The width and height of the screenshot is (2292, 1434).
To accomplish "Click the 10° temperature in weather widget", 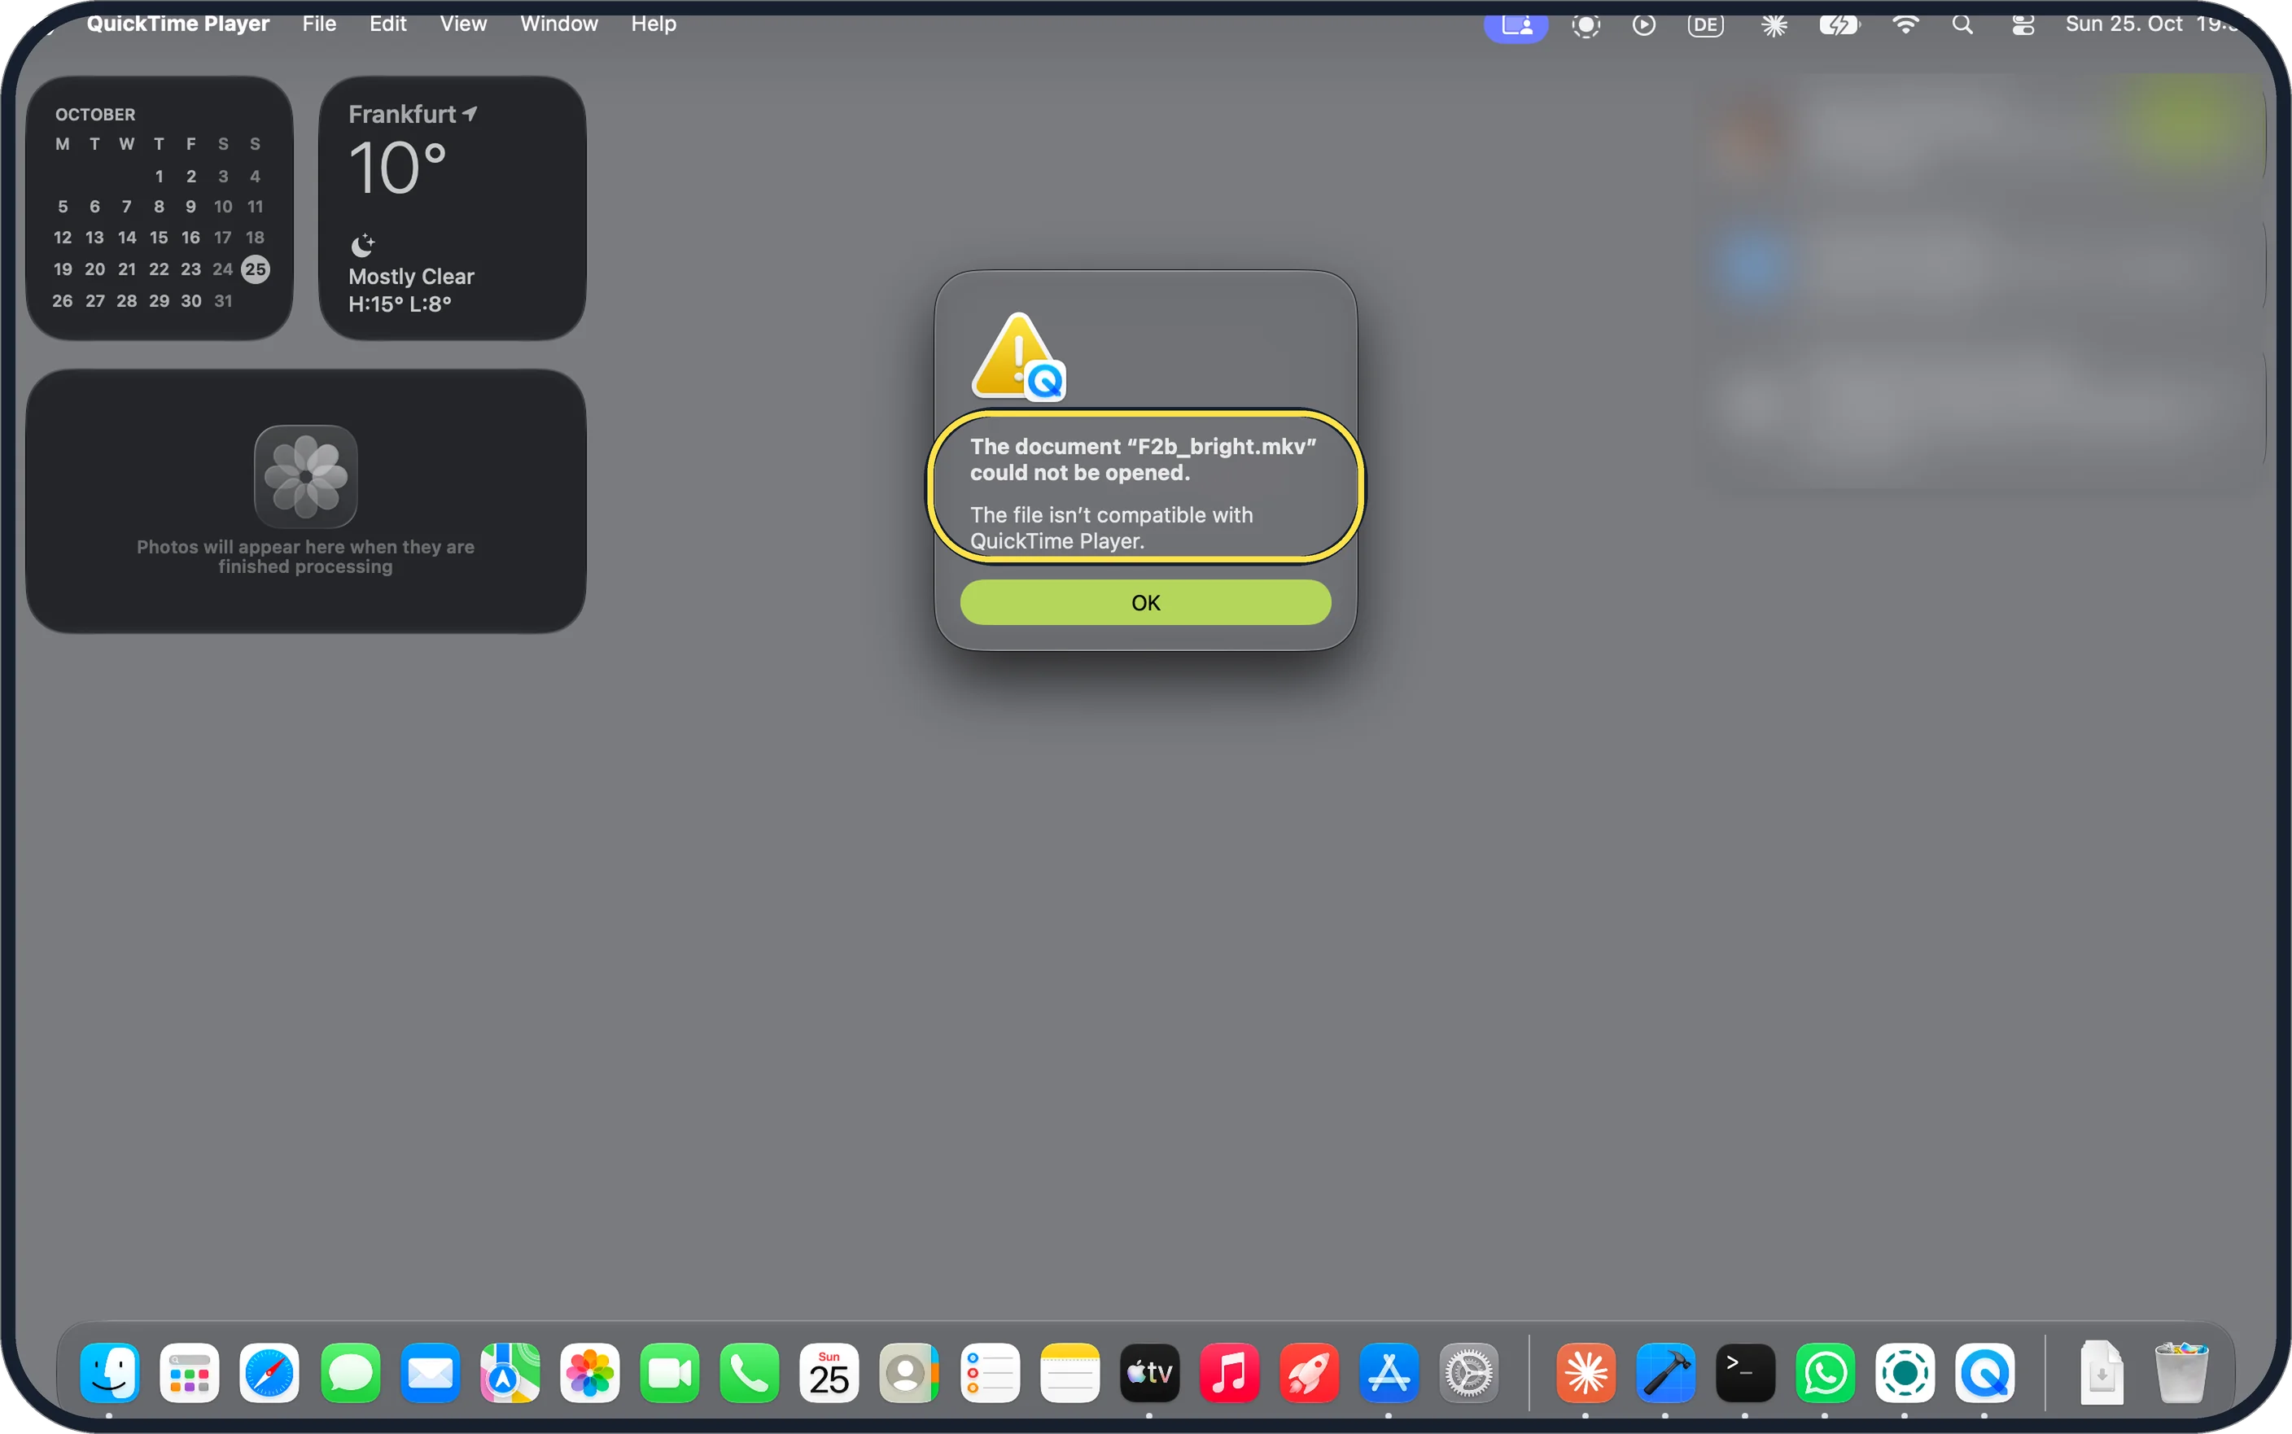I will click(x=397, y=168).
